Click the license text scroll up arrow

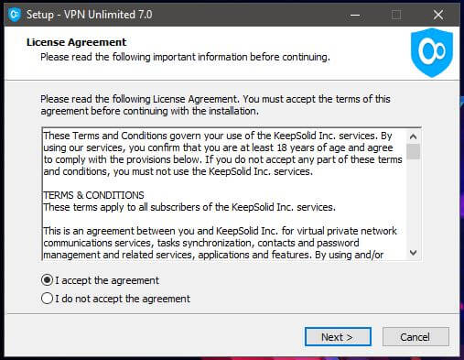[x=413, y=136]
